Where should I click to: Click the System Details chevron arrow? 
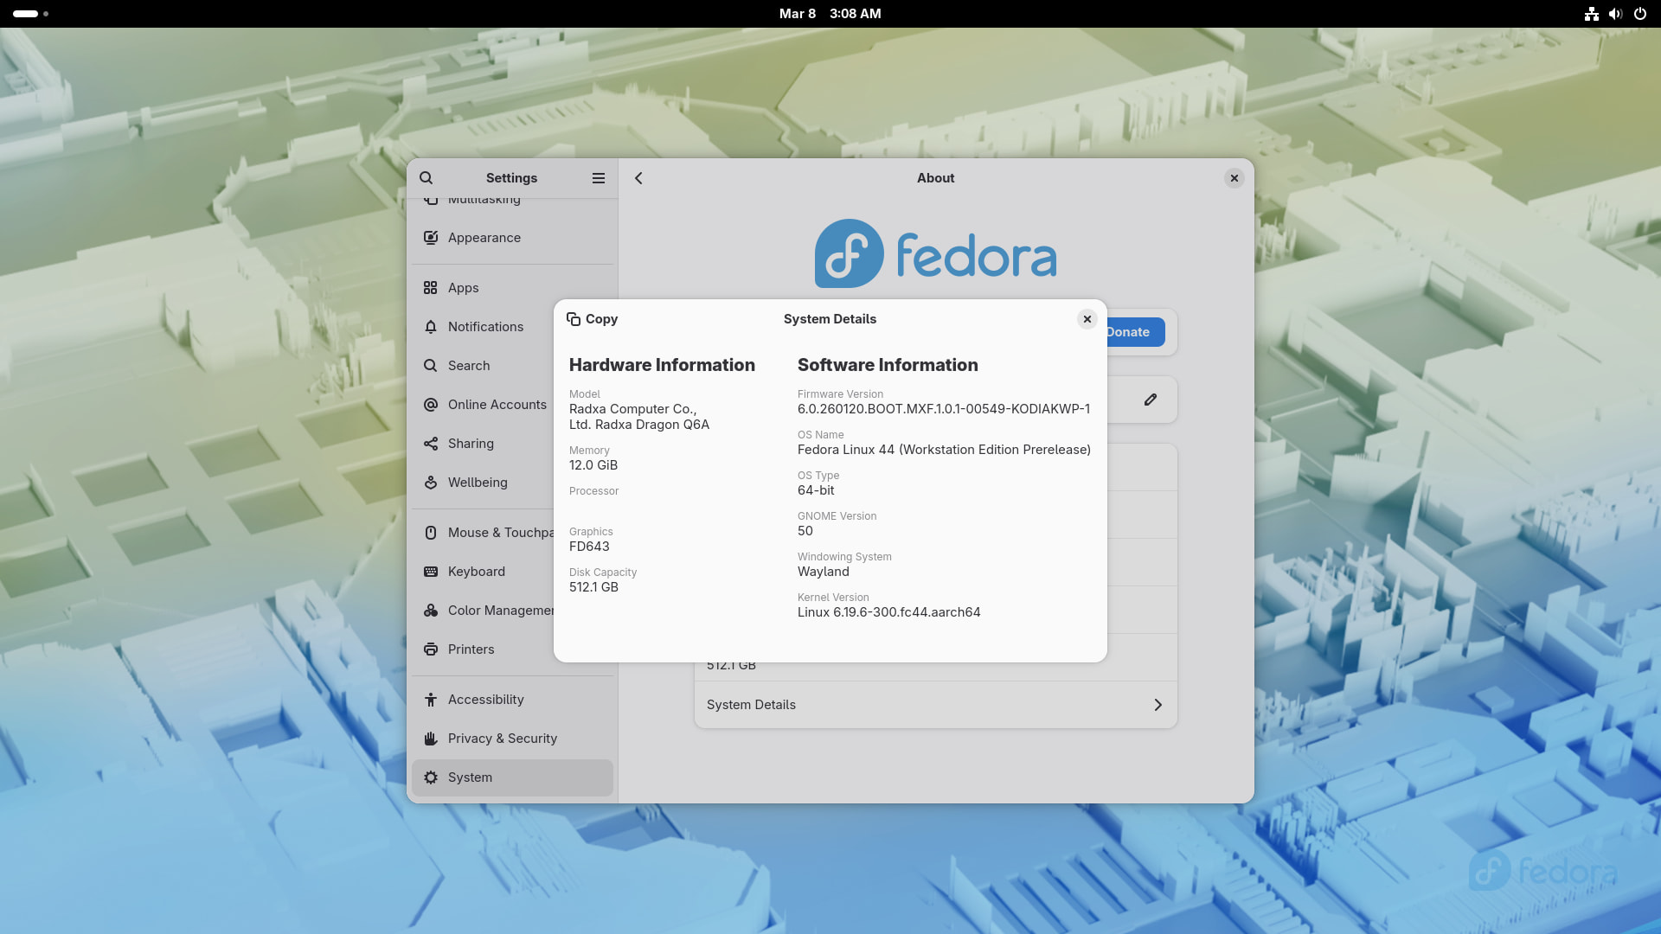(1158, 705)
